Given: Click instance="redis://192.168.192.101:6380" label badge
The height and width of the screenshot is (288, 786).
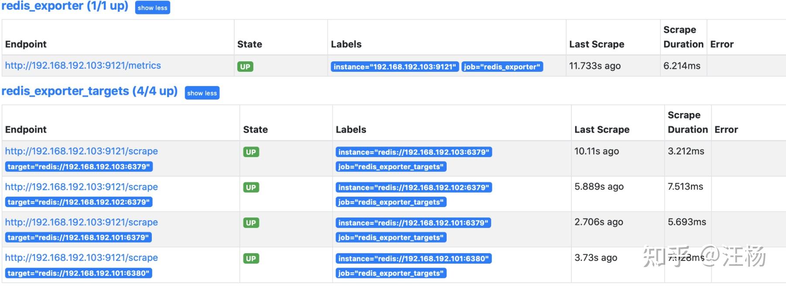Looking at the screenshot, I should click(x=414, y=258).
